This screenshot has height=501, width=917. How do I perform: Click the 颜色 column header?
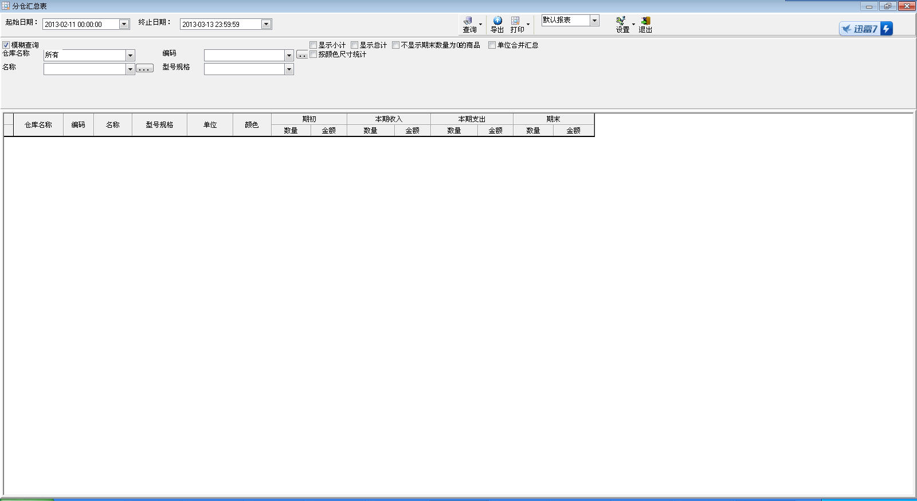pyautogui.click(x=252, y=124)
